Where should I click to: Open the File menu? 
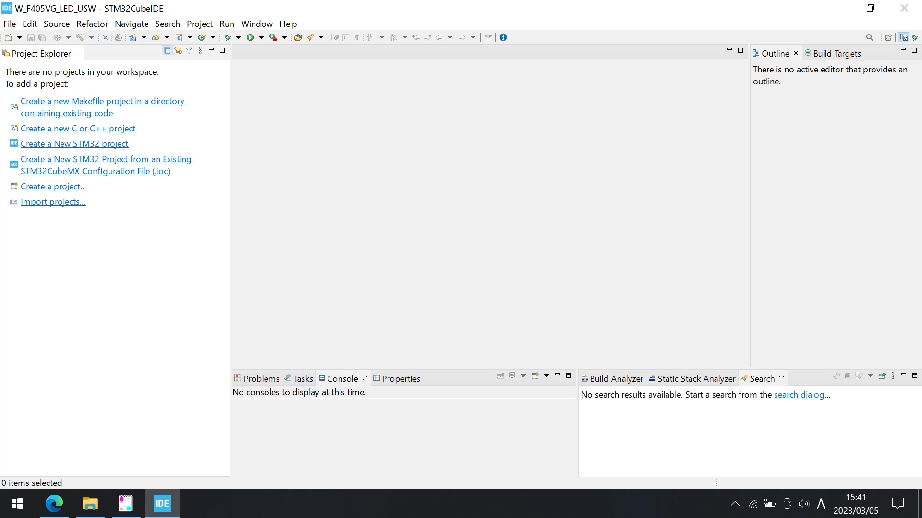tap(10, 24)
